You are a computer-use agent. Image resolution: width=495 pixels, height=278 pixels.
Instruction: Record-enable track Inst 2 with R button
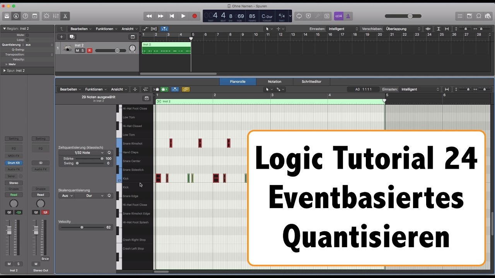[90, 51]
